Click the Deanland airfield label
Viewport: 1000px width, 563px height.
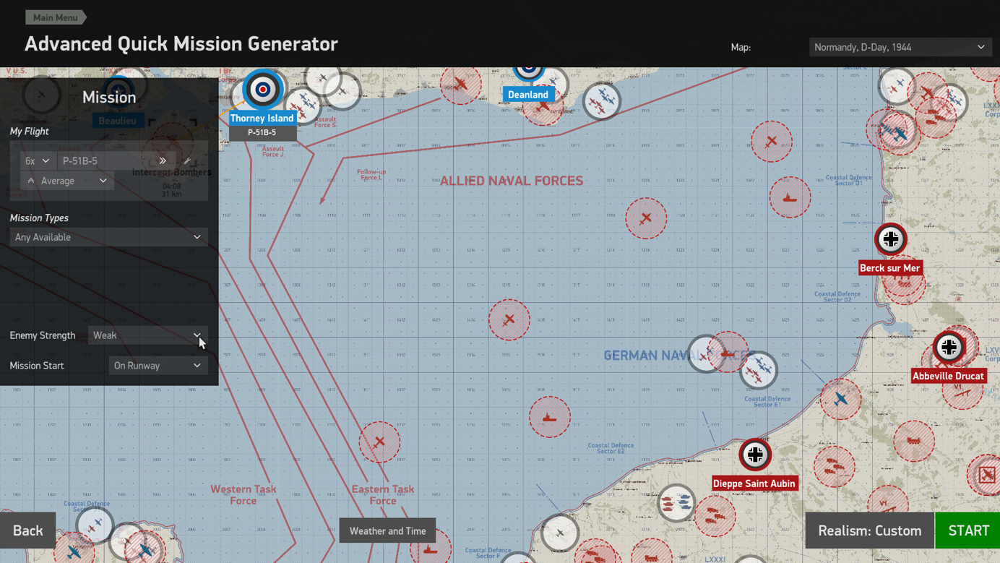point(528,95)
